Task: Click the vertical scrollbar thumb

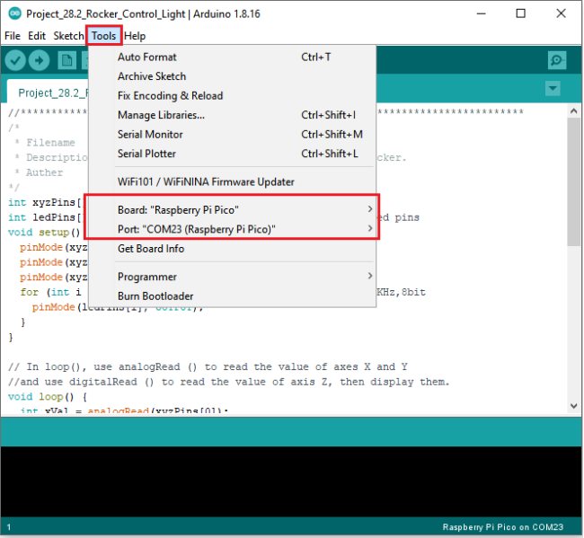Action: coord(574,181)
